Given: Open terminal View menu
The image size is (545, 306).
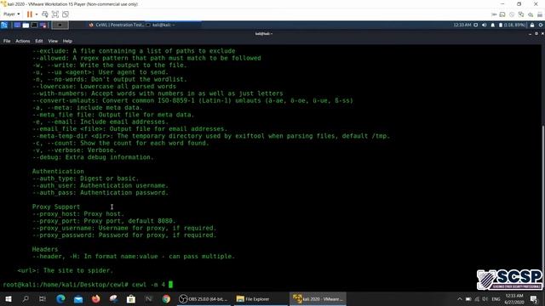Looking at the screenshot, I should (53, 41).
